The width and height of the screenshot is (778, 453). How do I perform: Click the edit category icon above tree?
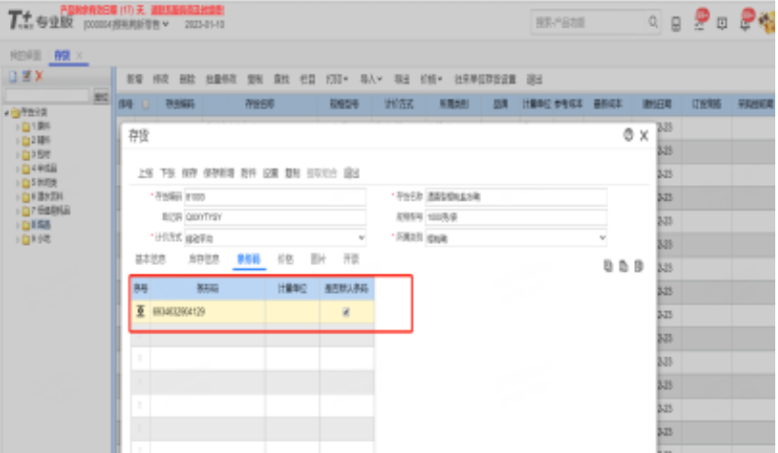pyautogui.click(x=26, y=75)
